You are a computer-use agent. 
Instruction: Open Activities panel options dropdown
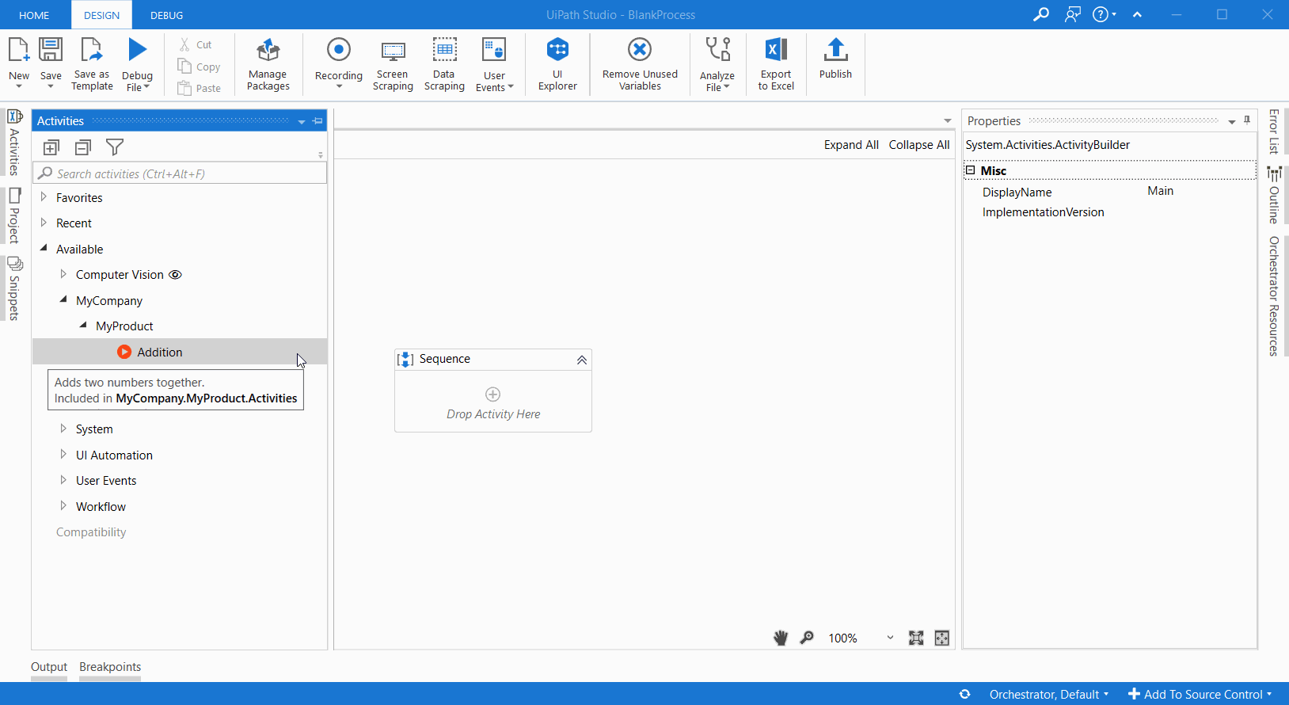point(302,122)
